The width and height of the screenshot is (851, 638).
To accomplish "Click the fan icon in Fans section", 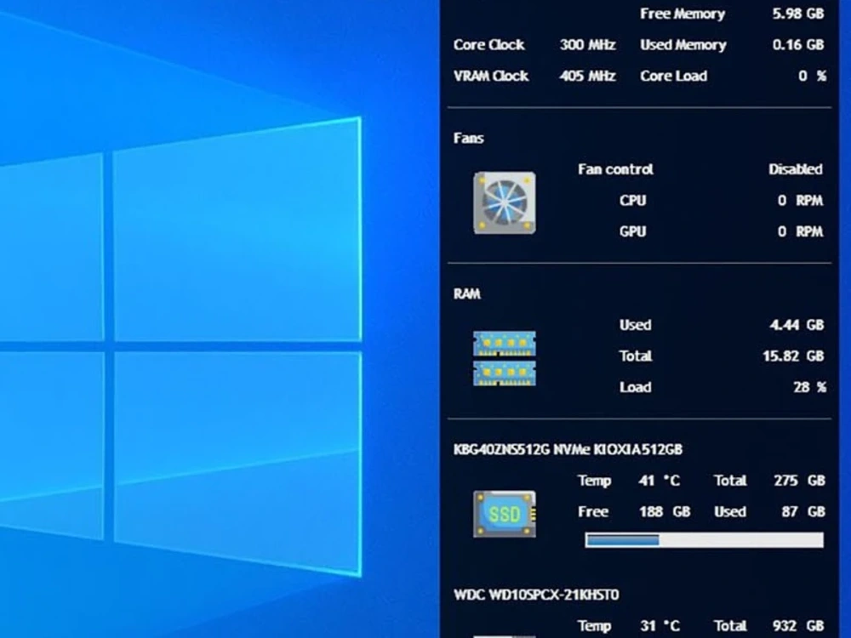I will [504, 203].
